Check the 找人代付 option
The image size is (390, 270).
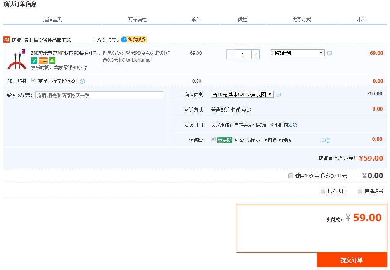point(323,191)
